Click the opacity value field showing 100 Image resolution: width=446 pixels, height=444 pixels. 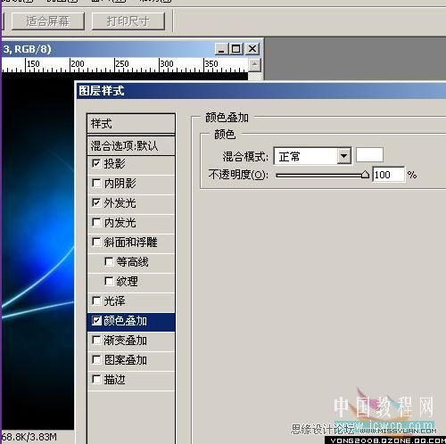point(388,175)
